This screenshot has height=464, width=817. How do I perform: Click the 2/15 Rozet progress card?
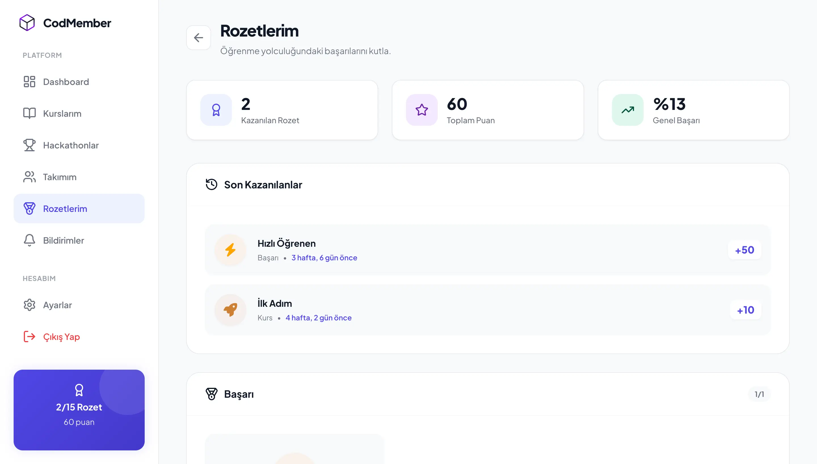(79, 410)
